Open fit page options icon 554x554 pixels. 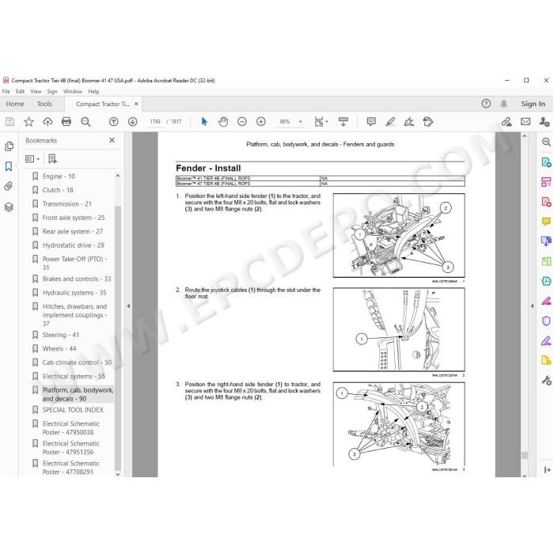point(321,122)
